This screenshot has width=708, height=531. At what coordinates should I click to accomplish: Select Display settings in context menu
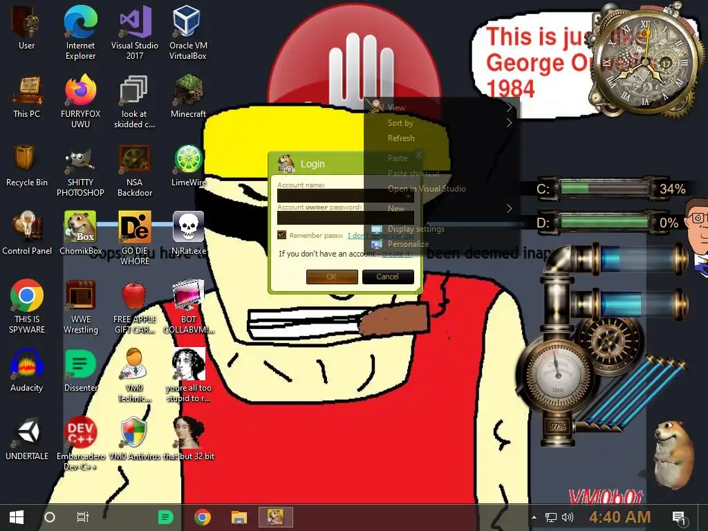[416, 229]
